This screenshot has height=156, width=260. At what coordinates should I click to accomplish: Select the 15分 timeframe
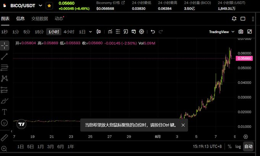point(39,32)
